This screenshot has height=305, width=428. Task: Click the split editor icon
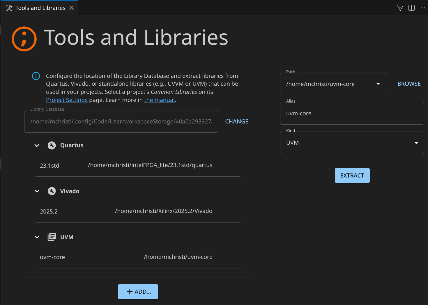[x=411, y=8]
